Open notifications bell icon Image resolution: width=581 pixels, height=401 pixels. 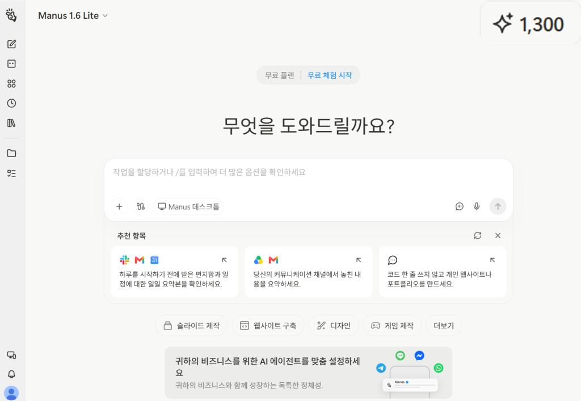click(11, 374)
